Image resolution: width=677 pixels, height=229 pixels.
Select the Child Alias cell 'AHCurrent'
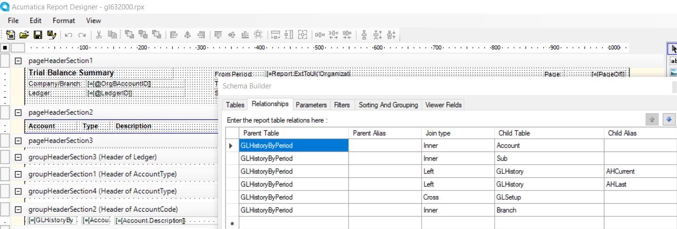coord(641,171)
